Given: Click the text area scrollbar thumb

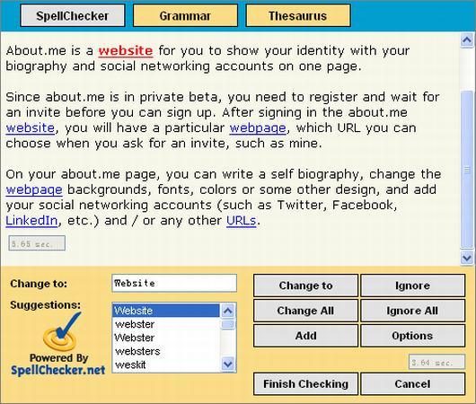Looking at the screenshot, I should 467,169.
